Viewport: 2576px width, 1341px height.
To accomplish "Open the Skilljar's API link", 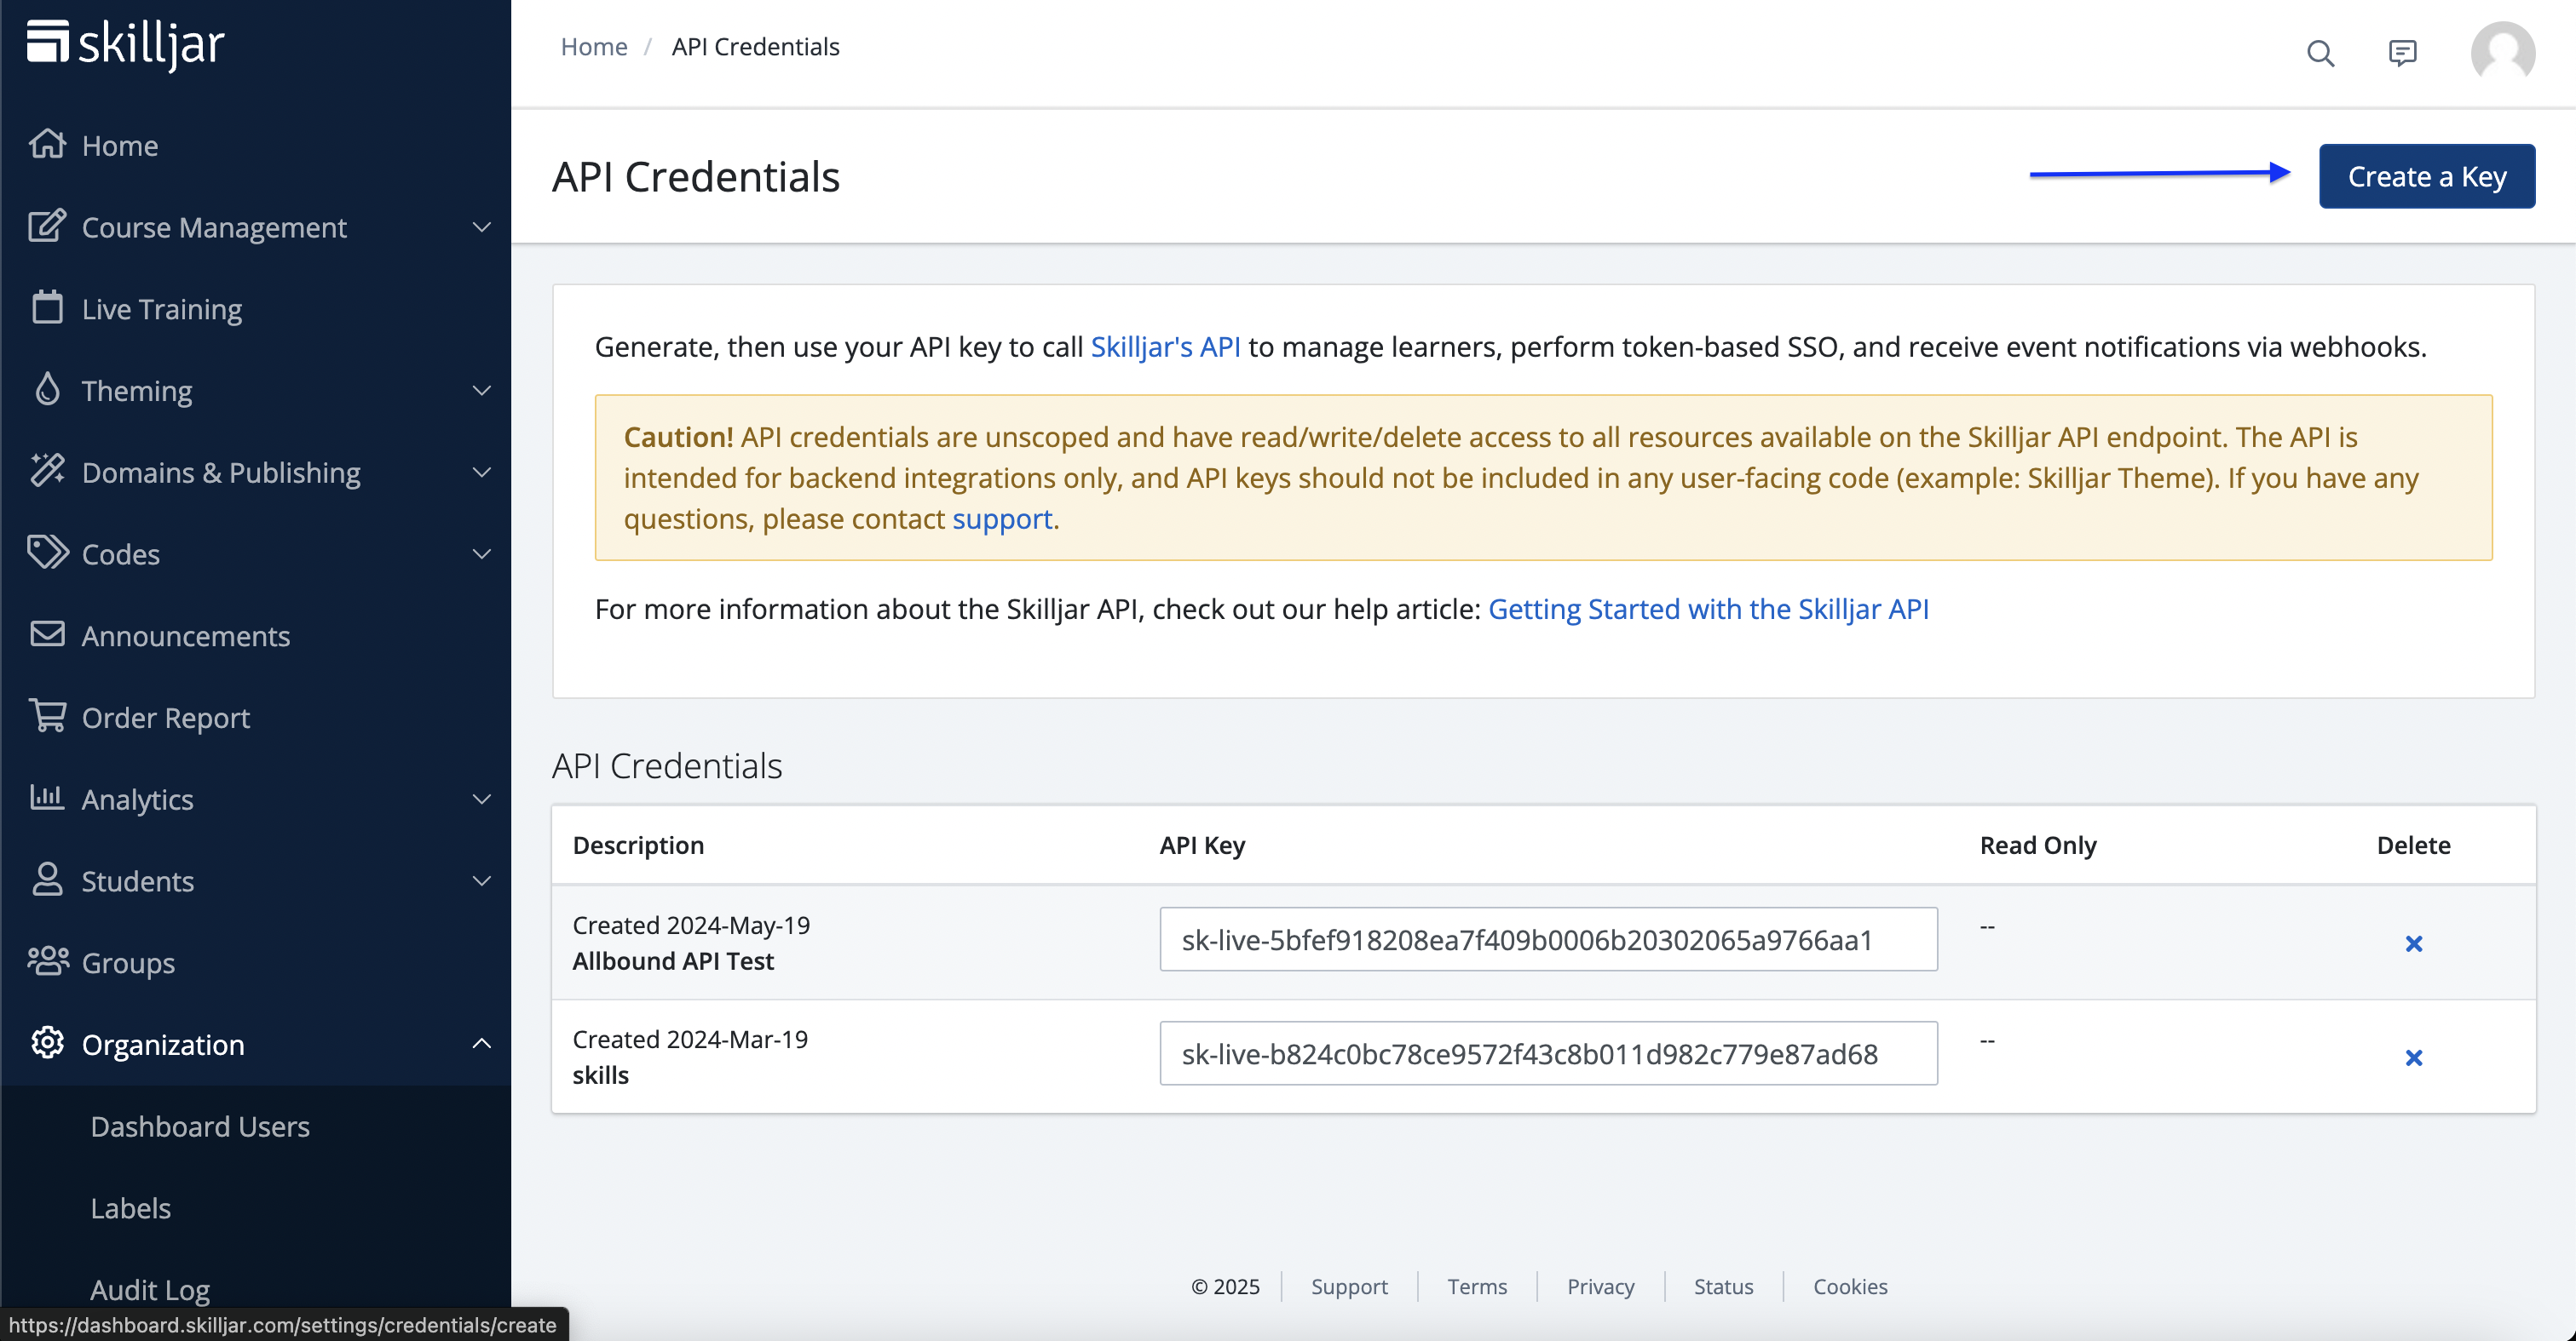I will click(x=1165, y=347).
